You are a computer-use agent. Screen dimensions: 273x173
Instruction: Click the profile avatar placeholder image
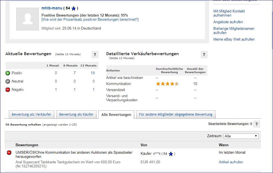27,19
